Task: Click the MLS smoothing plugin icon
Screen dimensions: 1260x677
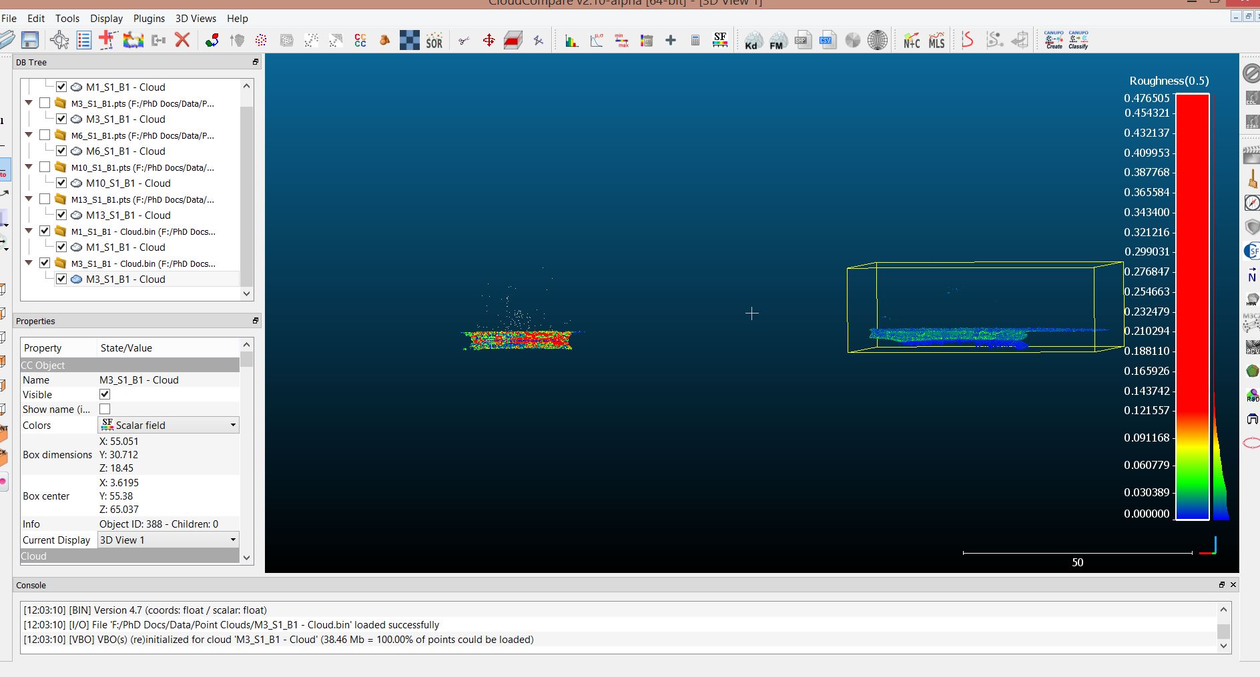Action: pyautogui.click(x=936, y=41)
